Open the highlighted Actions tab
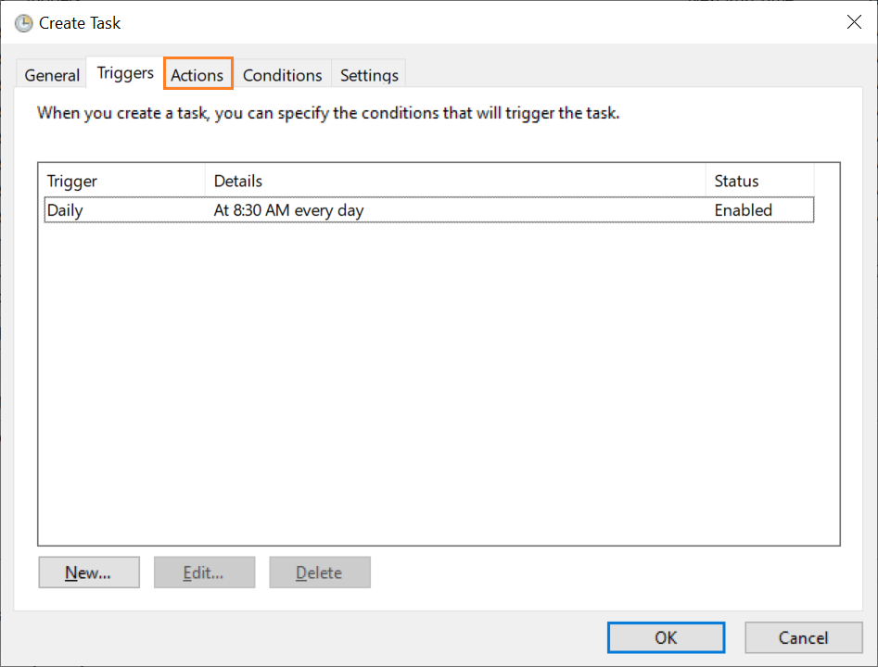 pyautogui.click(x=197, y=75)
